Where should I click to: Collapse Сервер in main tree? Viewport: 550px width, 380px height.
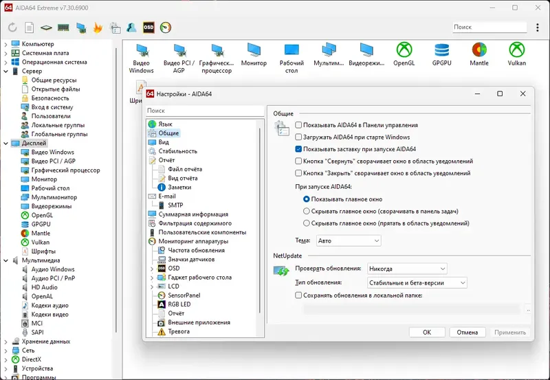5,71
